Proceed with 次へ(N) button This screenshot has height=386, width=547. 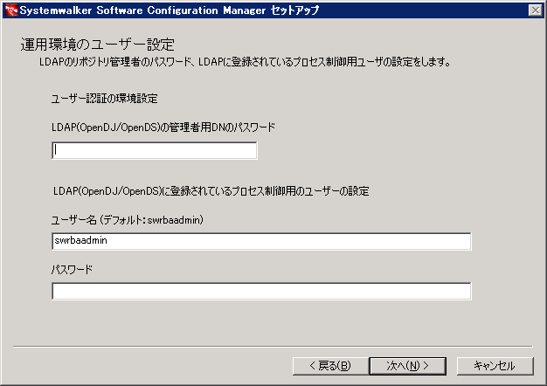click(407, 366)
